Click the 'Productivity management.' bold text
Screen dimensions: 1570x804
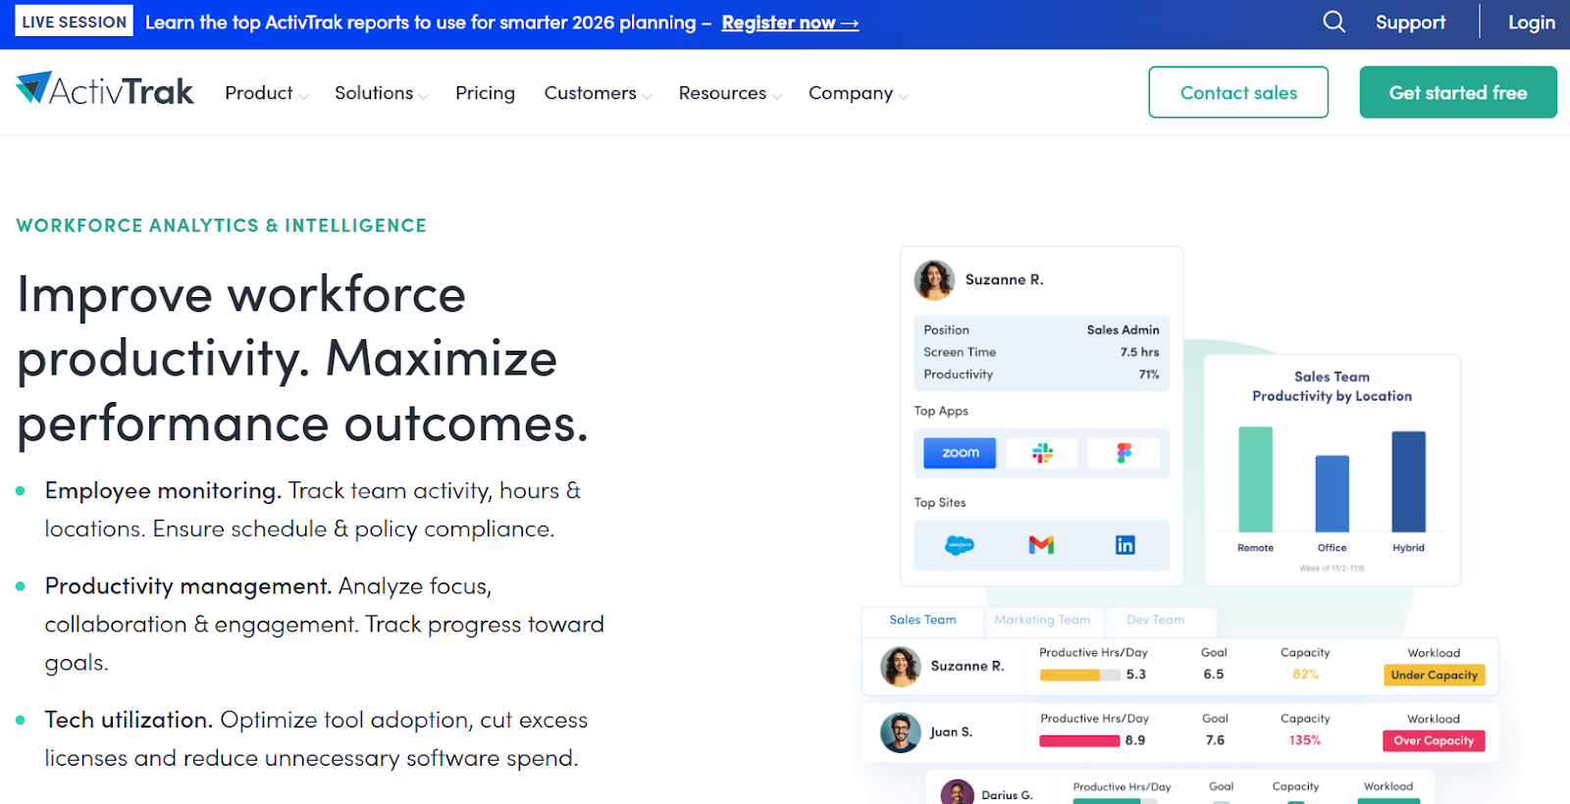pyautogui.click(x=188, y=586)
